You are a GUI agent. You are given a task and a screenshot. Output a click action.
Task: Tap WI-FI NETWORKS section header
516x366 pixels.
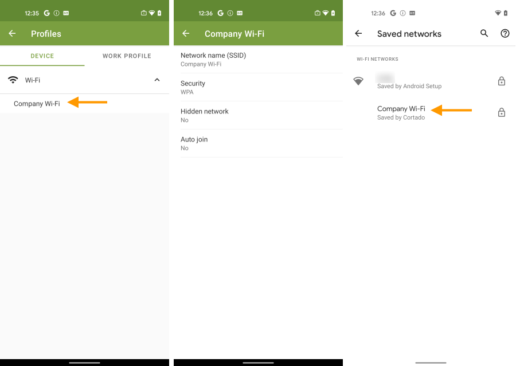pyautogui.click(x=377, y=59)
